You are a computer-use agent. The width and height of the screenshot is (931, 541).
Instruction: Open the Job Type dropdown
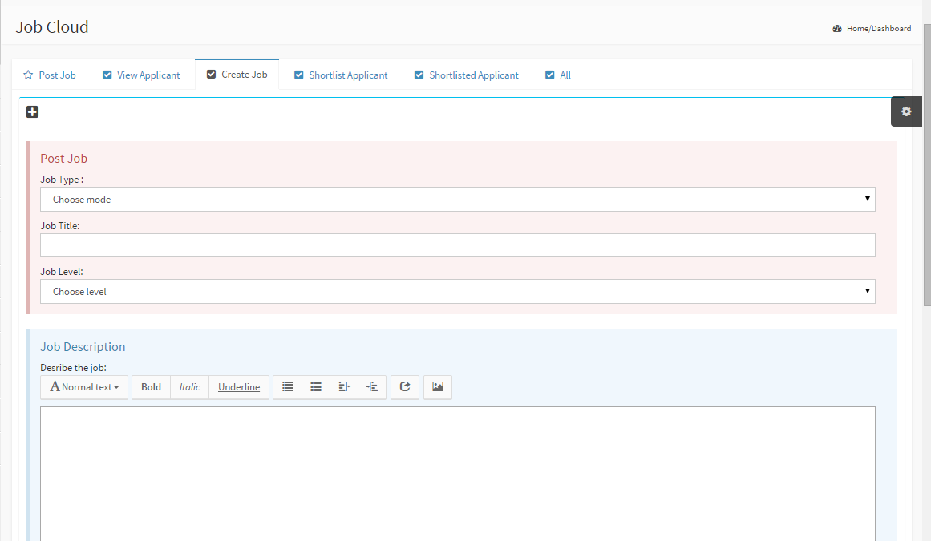(x=457, y=200)
